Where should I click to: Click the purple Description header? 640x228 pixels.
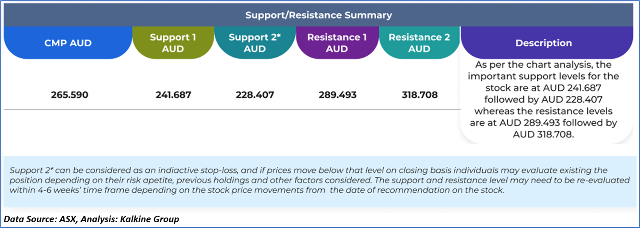pyautogui.click(x=543, y=43)
